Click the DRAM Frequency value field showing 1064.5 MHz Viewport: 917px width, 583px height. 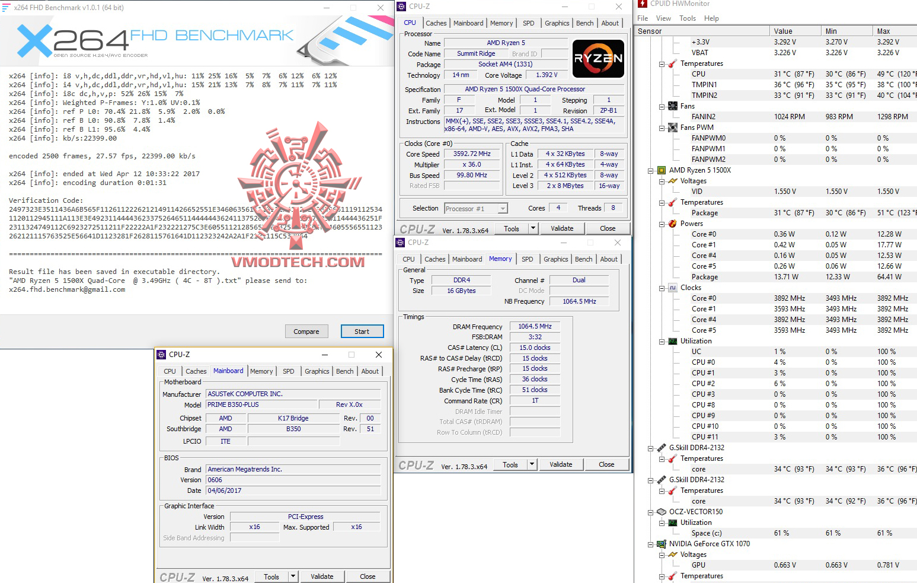(534, 326)
